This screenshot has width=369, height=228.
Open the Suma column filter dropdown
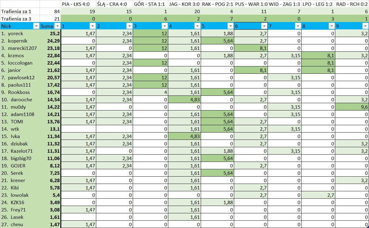pyautogui.click(x=57, y=26)
